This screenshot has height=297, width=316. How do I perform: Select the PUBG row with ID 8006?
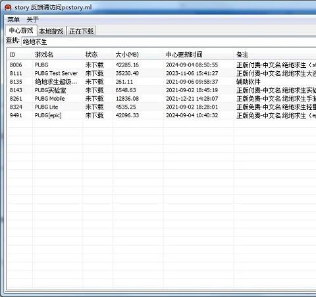161,65
